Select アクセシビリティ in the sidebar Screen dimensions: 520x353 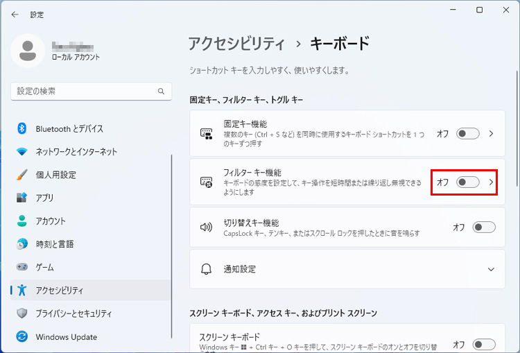pyautogui.click(x=60, y=291)
